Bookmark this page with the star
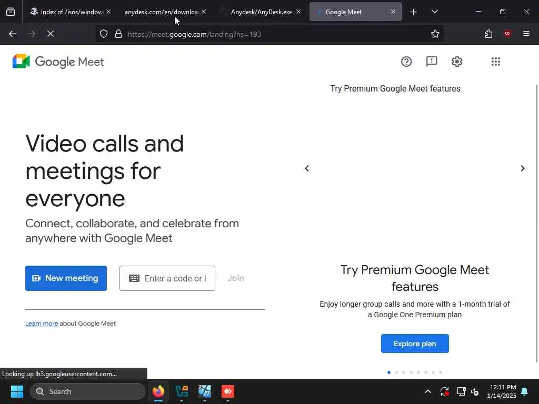The width and height of the screenshot is (539, 404). 435,34
